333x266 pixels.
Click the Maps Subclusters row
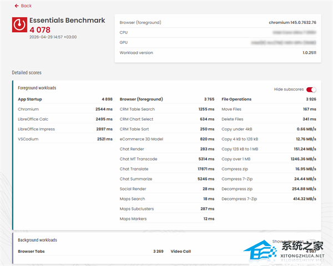click(167, 209)
